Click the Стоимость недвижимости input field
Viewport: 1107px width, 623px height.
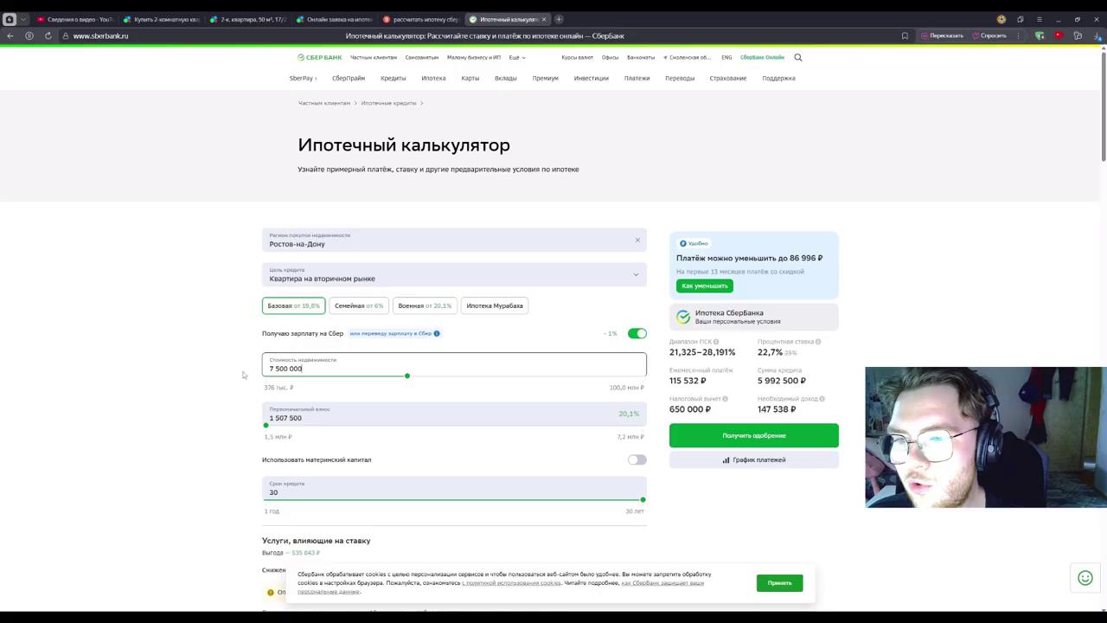point(454,364)
